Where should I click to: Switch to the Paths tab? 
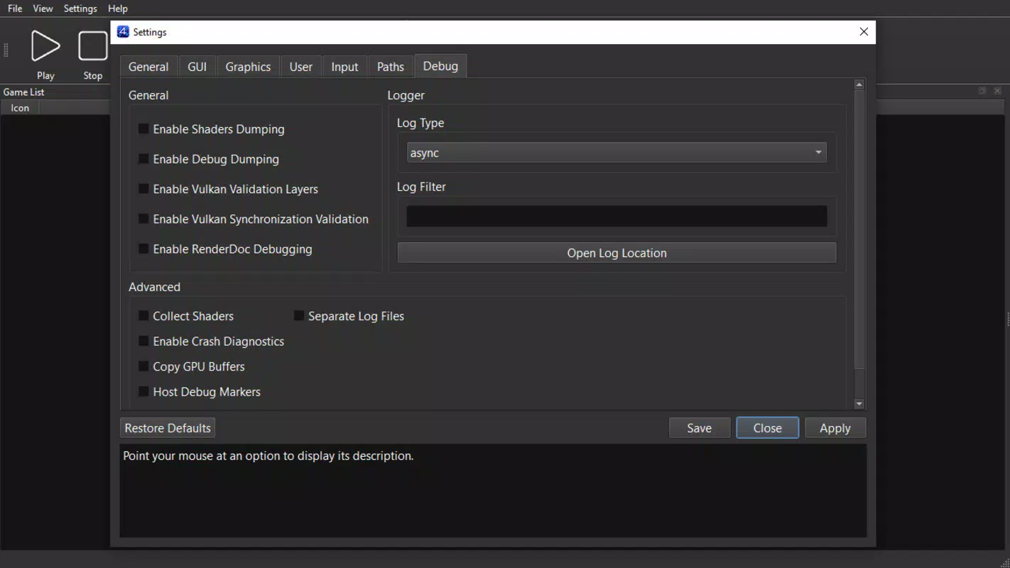tap(391, 67)
